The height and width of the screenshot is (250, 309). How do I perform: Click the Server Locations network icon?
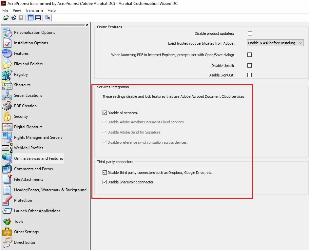pyautogui.click(x=7, y=95)
